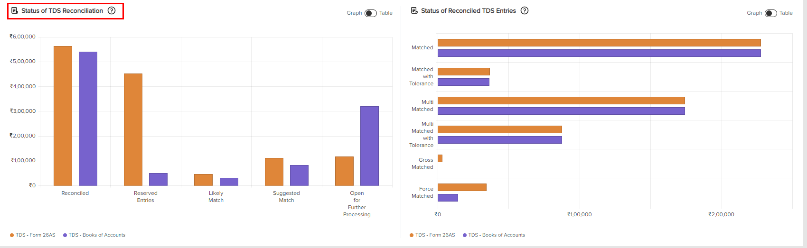807x248 pixels.
Task: Toggle TDS - Books of Accounts legend in left chart
Action: pyautogui.click(x=94, y=235)
